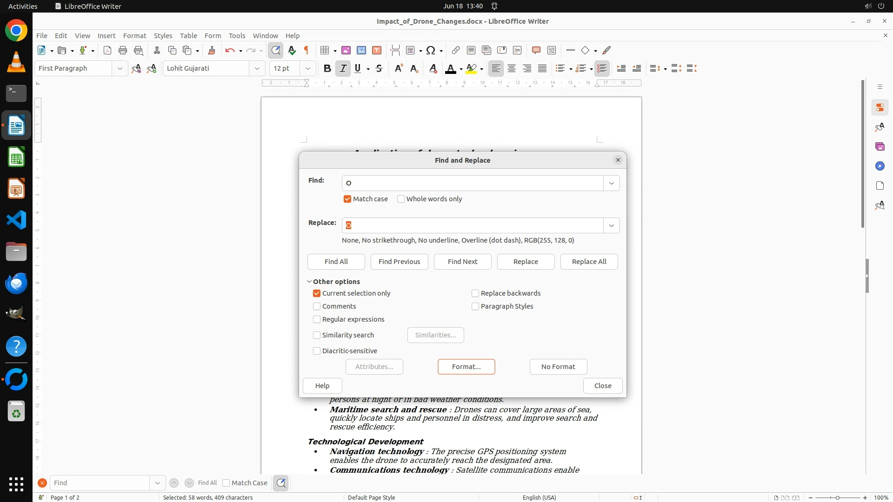Open the Tools menu

pos(237,35)
